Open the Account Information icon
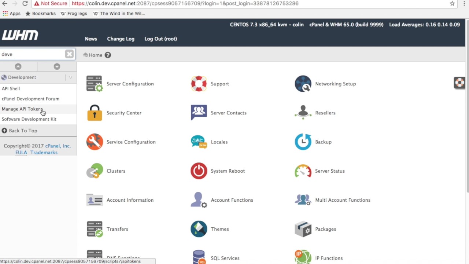469x264 pixels. (x=95, y=200)
